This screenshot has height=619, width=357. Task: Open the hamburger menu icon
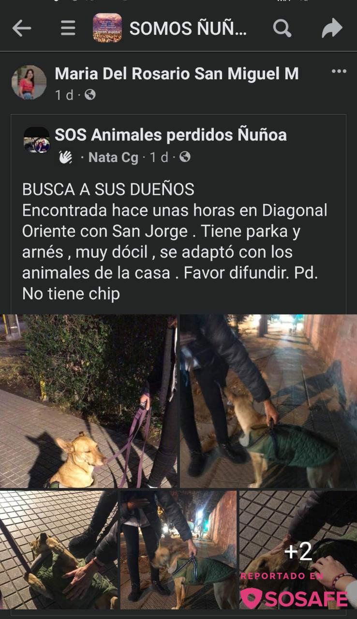coord(68,29)
